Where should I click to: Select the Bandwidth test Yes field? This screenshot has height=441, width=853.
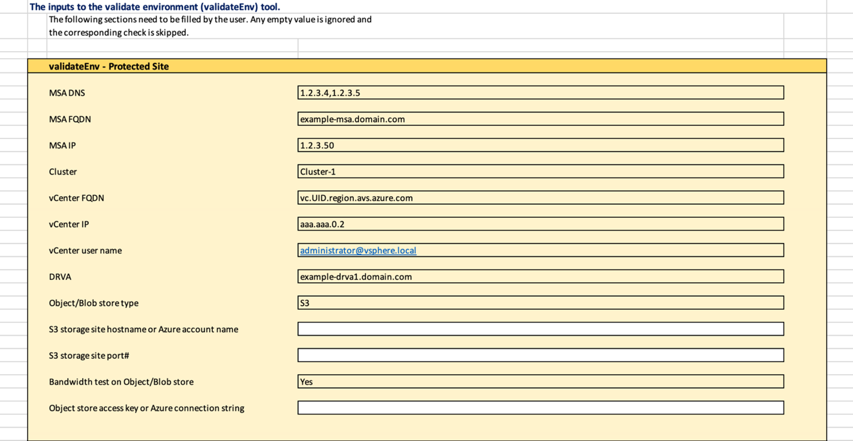pyautogui.click(x=540, y=382)
